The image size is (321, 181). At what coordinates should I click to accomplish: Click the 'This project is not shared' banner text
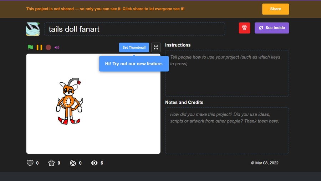pos(105,9)
